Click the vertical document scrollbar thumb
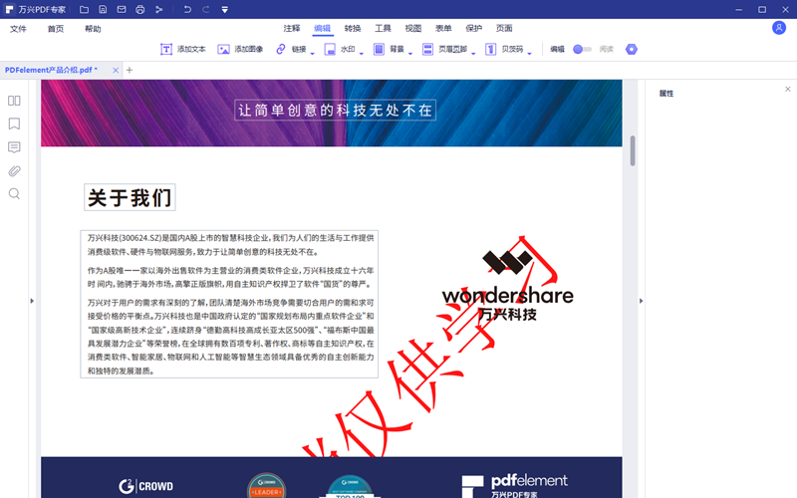Screen dimensions: 797x498 [x=632, y=150]
